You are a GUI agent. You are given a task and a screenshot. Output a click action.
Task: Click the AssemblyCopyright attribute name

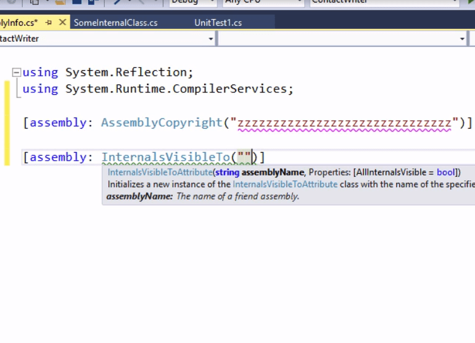[x=162, y=123]
